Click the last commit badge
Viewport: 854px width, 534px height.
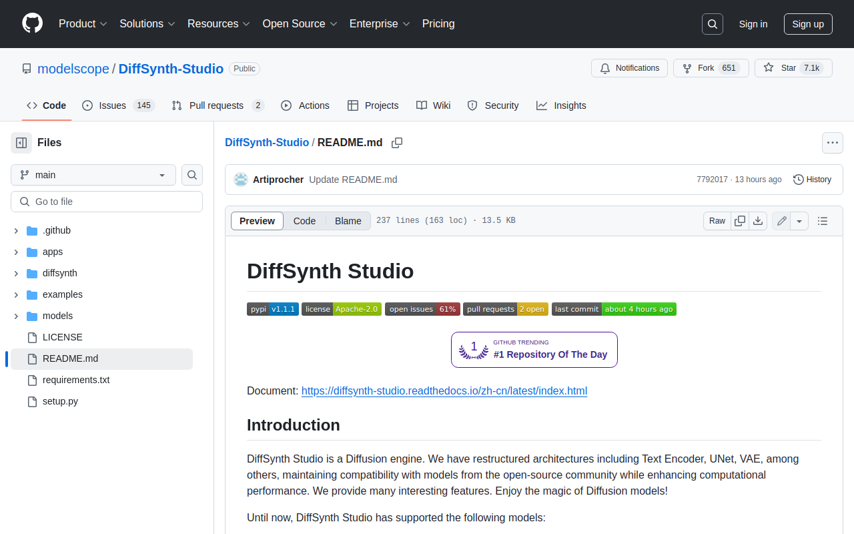614,309
